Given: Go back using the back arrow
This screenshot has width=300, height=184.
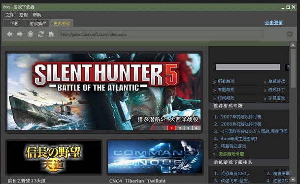Looking at the screenshot, I should (x=9, y=34).
